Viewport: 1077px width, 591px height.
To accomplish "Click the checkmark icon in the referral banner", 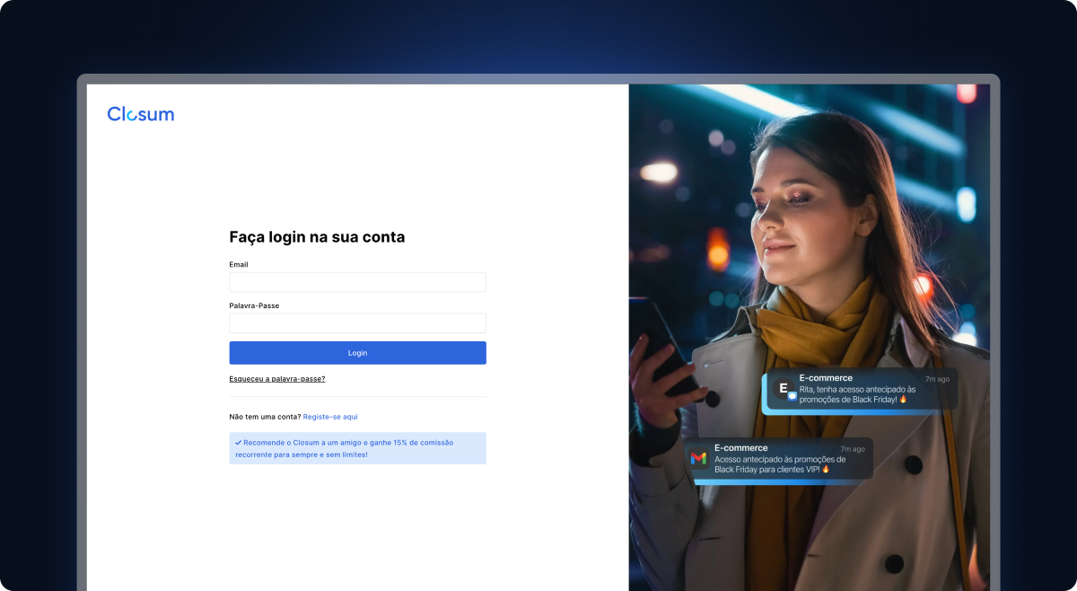I will 238,443.
